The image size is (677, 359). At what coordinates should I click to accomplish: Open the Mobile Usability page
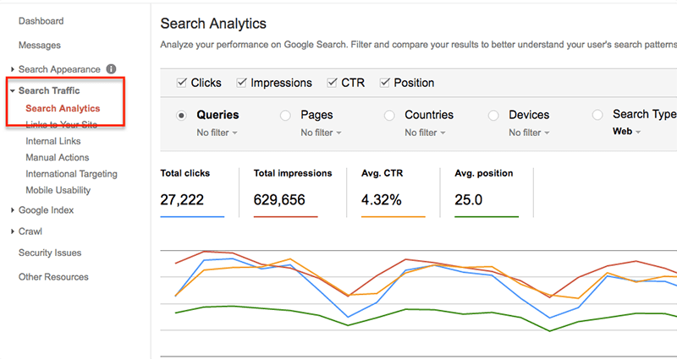tap(58, 190)
